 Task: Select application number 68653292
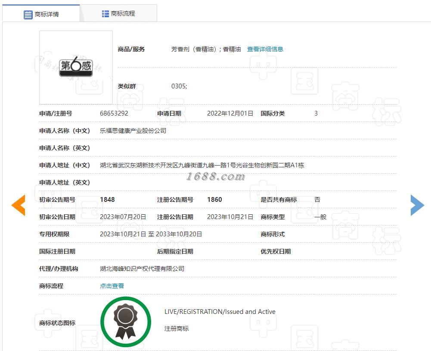[x=114, y=113]
